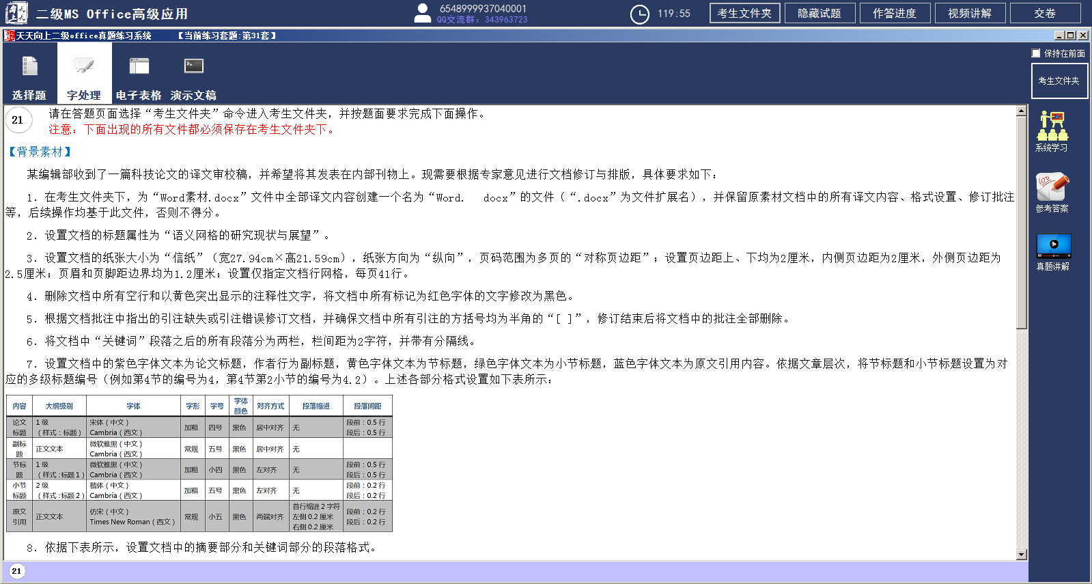Viewport: 1092px width, 584px height.
Task: Open the 选择题 section icon
Action: tap(29, 66)
